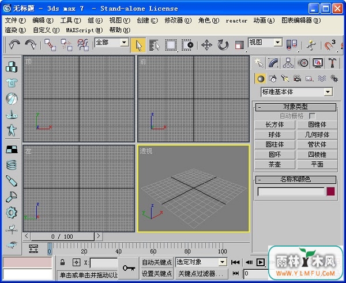Open the Display panel tab
Image resolution: width=346 pixels, height=283 pixels.
318,63
